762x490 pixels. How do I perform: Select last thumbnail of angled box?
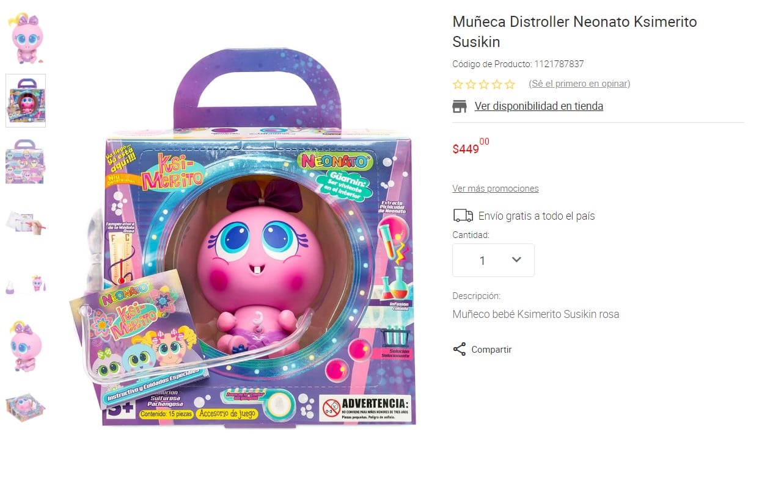pos(26,406)
